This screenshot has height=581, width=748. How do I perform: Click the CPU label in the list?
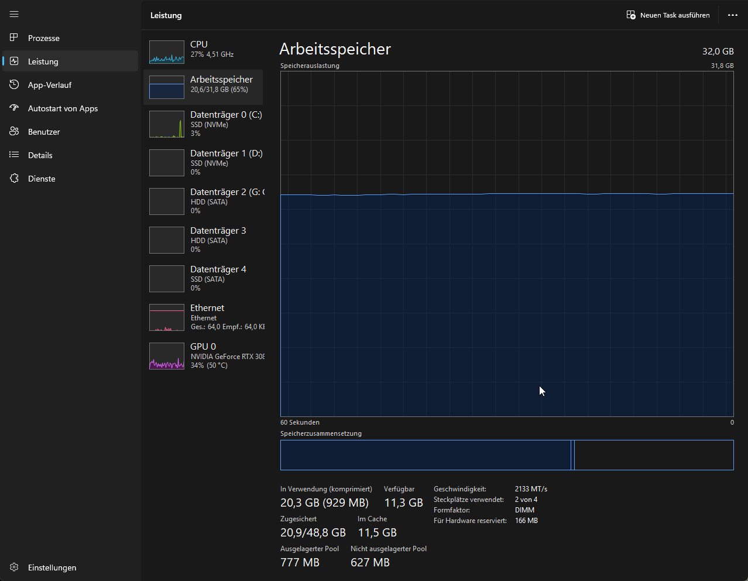(x=199, y=45)
